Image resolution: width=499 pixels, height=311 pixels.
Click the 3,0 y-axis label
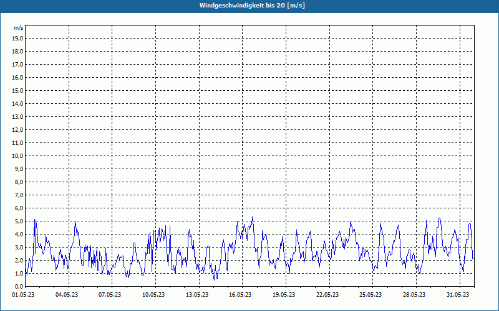click(19, 247)
